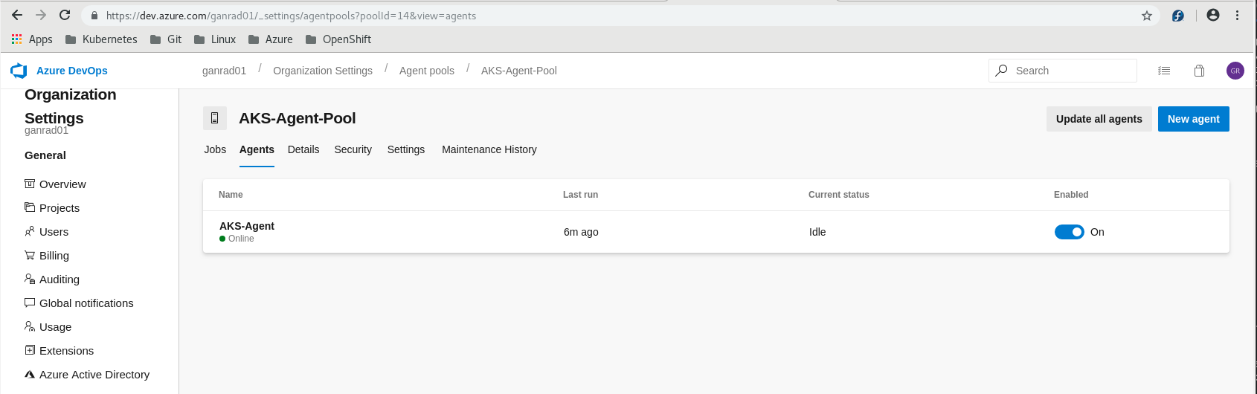Open the ganrad01 breadcrumb link
Screen dimensions: 1257x394
224,71
